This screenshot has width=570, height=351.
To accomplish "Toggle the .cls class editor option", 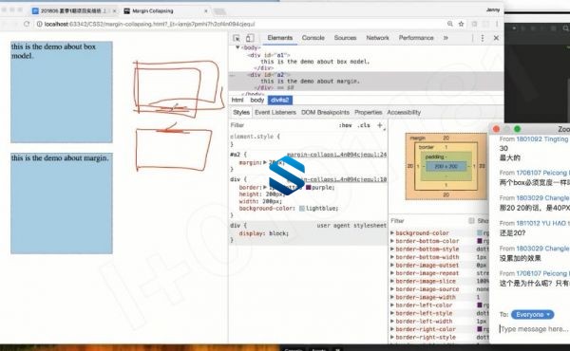I will tap(364, 125).
